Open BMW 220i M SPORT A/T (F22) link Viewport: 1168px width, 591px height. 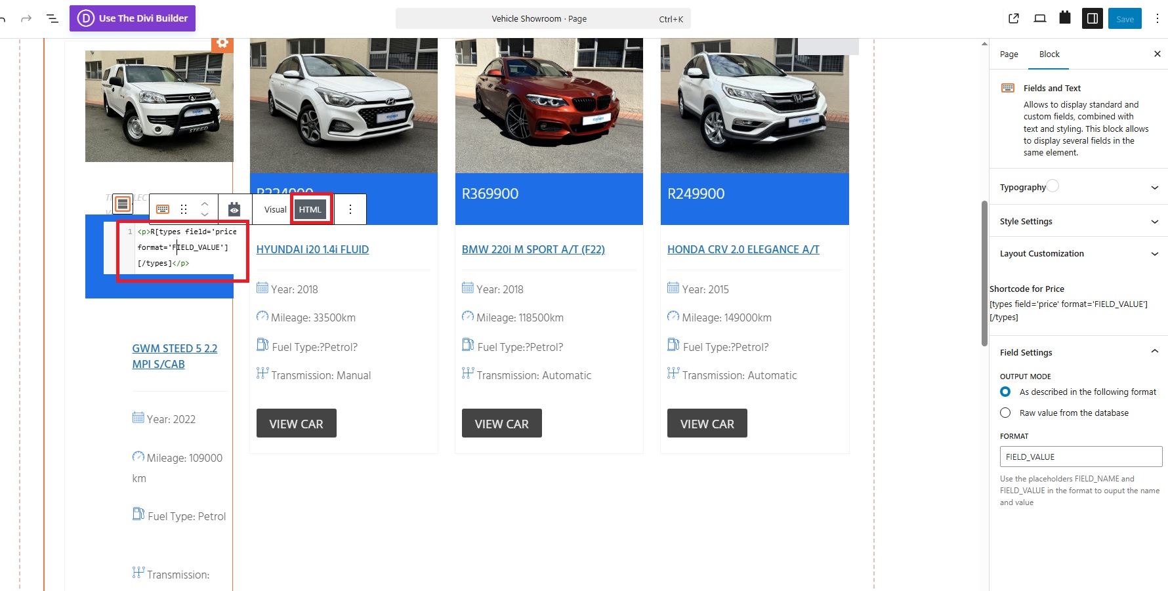point(533,249)
